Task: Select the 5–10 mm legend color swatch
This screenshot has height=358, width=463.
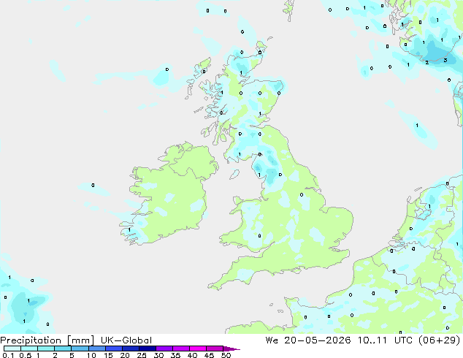Action: [x=80, y=349]
